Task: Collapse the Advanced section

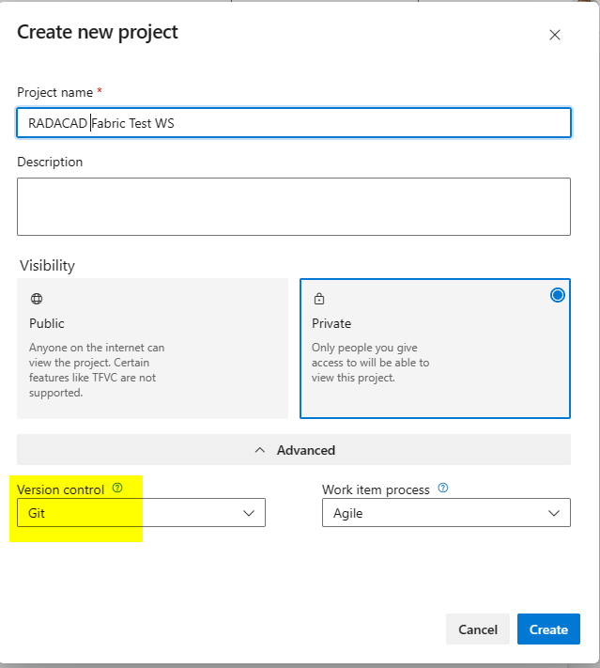Action: click(294, 450)
